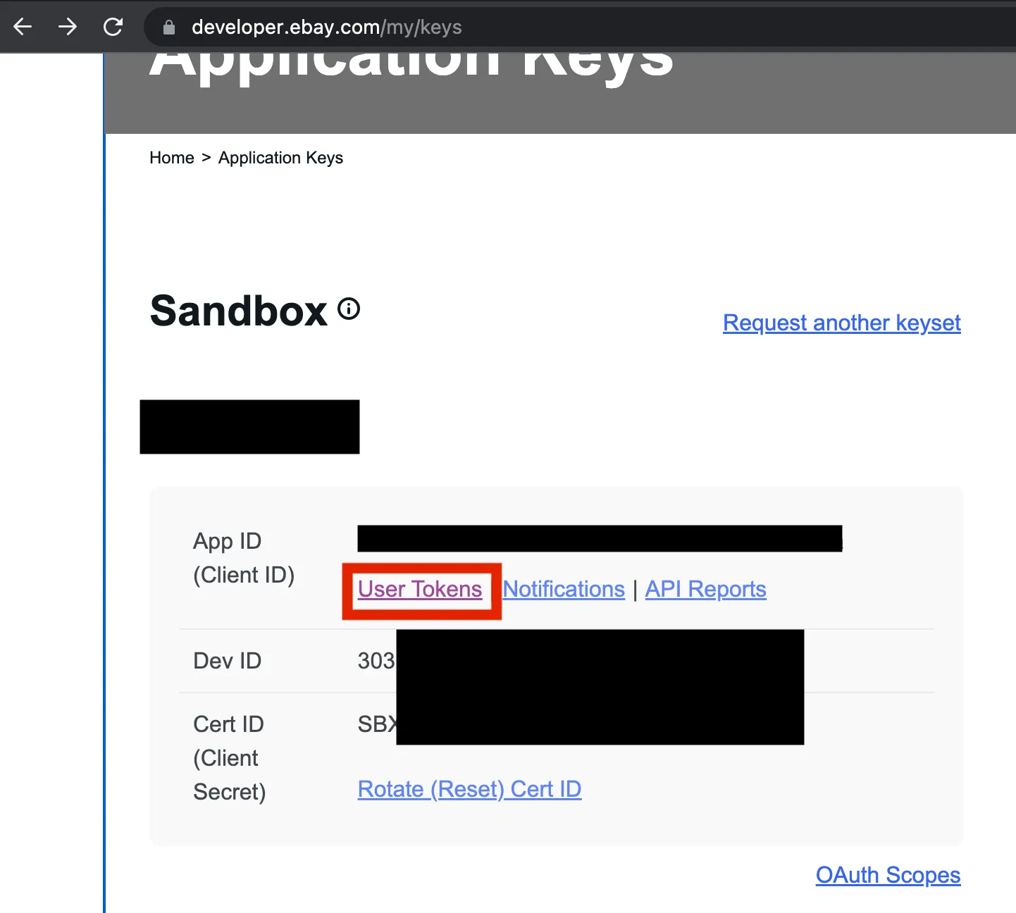Select the Application Keys breadcrumb text
The height and width of the screenshot is (913, 1016).
(x=280, y=158)
